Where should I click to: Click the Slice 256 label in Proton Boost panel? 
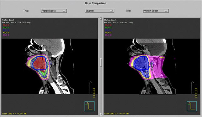(14, 114)
